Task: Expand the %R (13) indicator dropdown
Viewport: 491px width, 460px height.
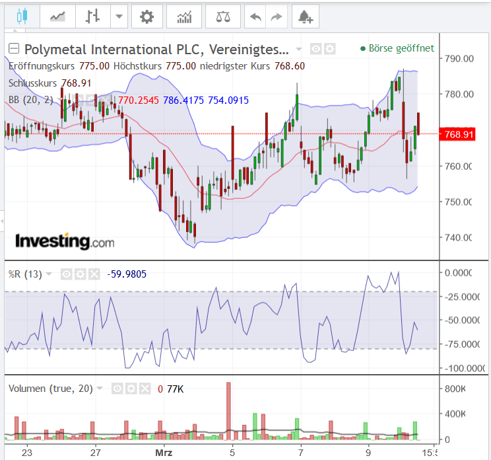Action: click(x=49, y=274)
